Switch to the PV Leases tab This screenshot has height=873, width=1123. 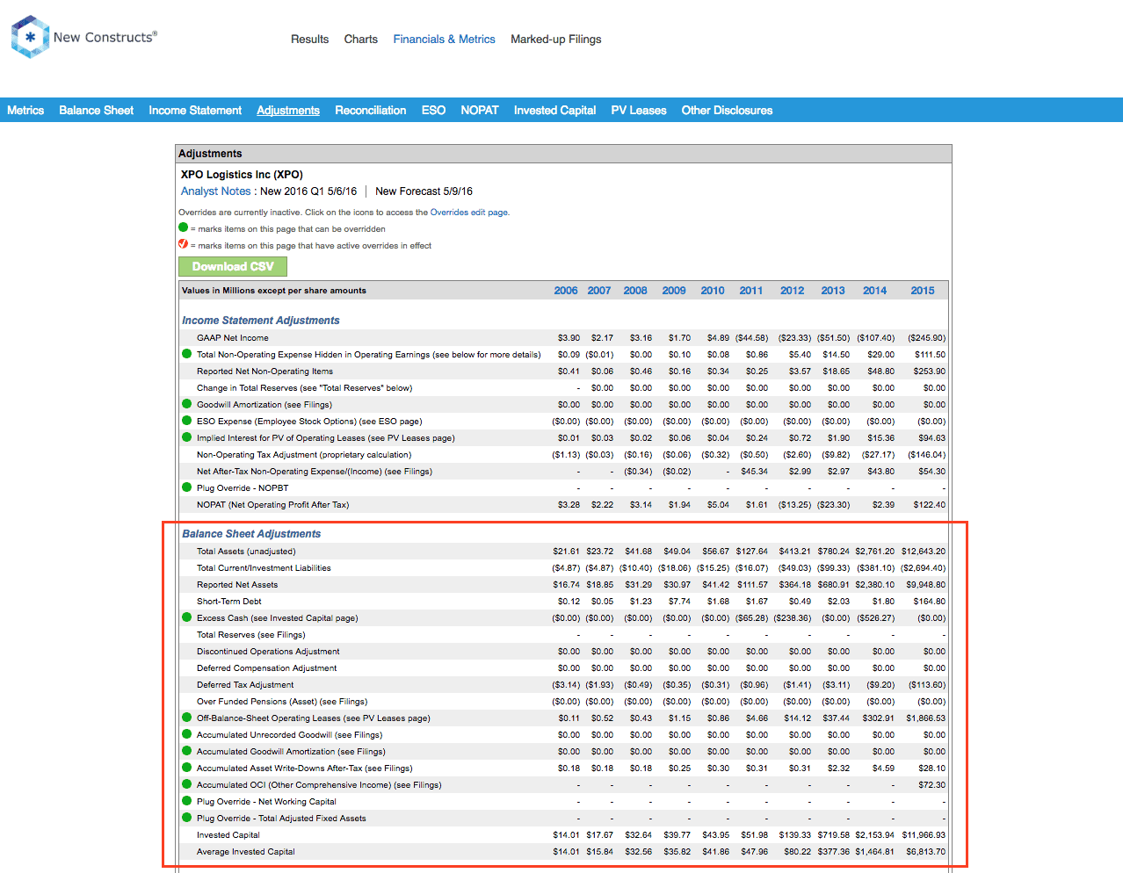(639, 111)
